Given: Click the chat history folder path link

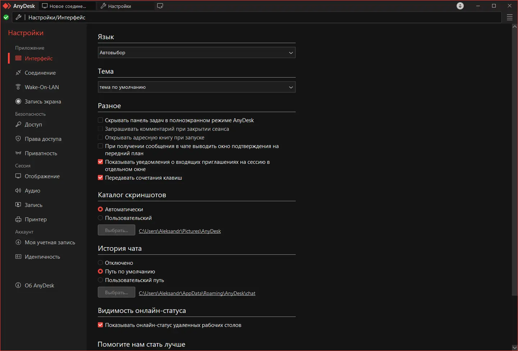Looking at the screenshot, I should point(197,293).
